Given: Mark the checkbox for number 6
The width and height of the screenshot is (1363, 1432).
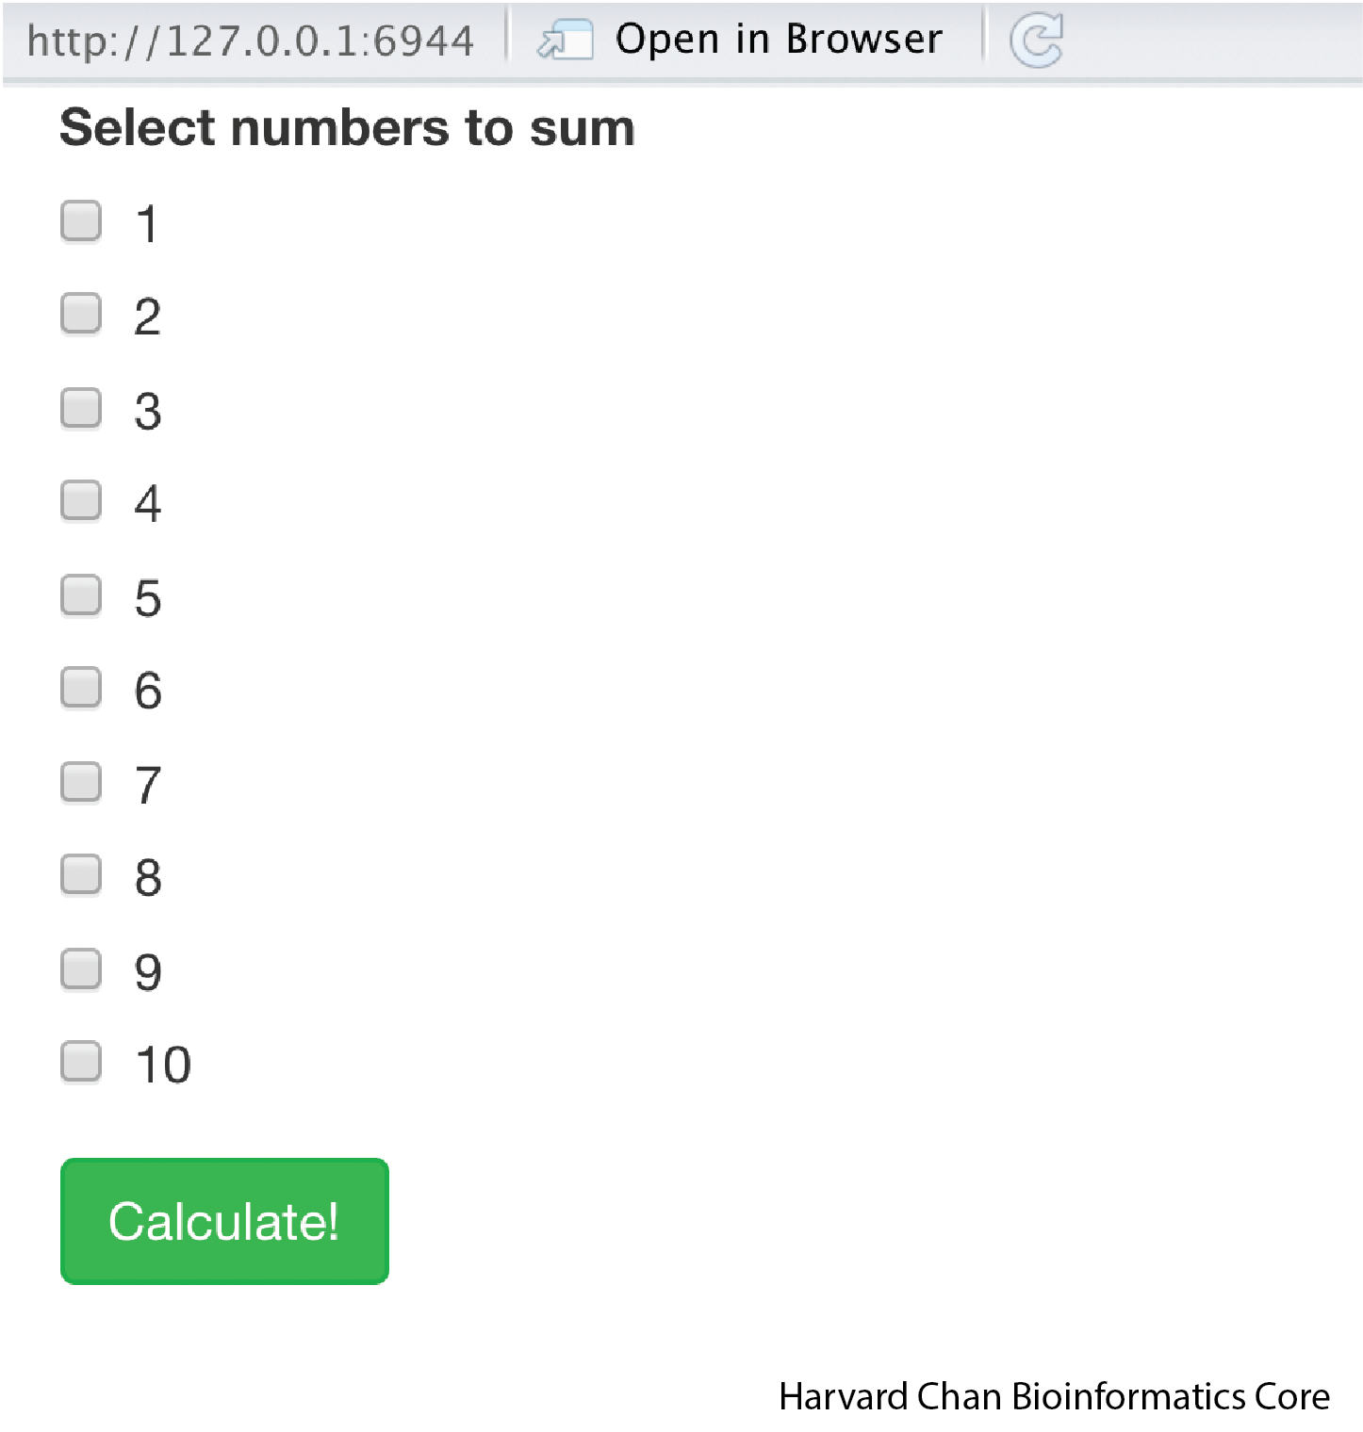Looking at the screenshot, I should coord(81,688).
